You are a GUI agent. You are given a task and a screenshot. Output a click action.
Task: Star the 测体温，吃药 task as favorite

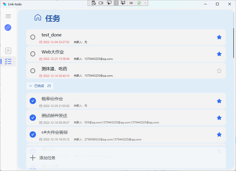(219, 71)
